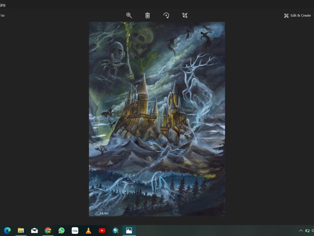Open WhatsApp from taskbar
This screenshot has height=236, width=314.
(x=62, y=230)
